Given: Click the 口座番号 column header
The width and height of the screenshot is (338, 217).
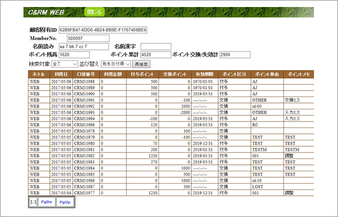Looking at the screenshot, I should (x=86, y=74).
